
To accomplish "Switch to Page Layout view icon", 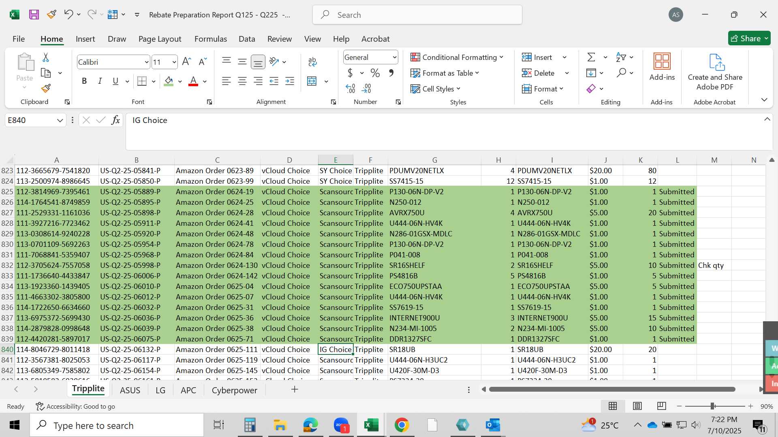I will pos(637,406).
